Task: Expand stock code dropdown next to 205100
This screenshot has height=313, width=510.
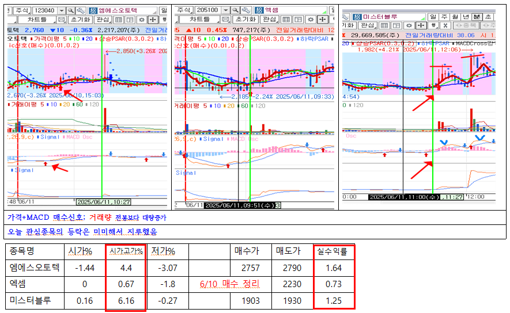Action: point(225,10)
